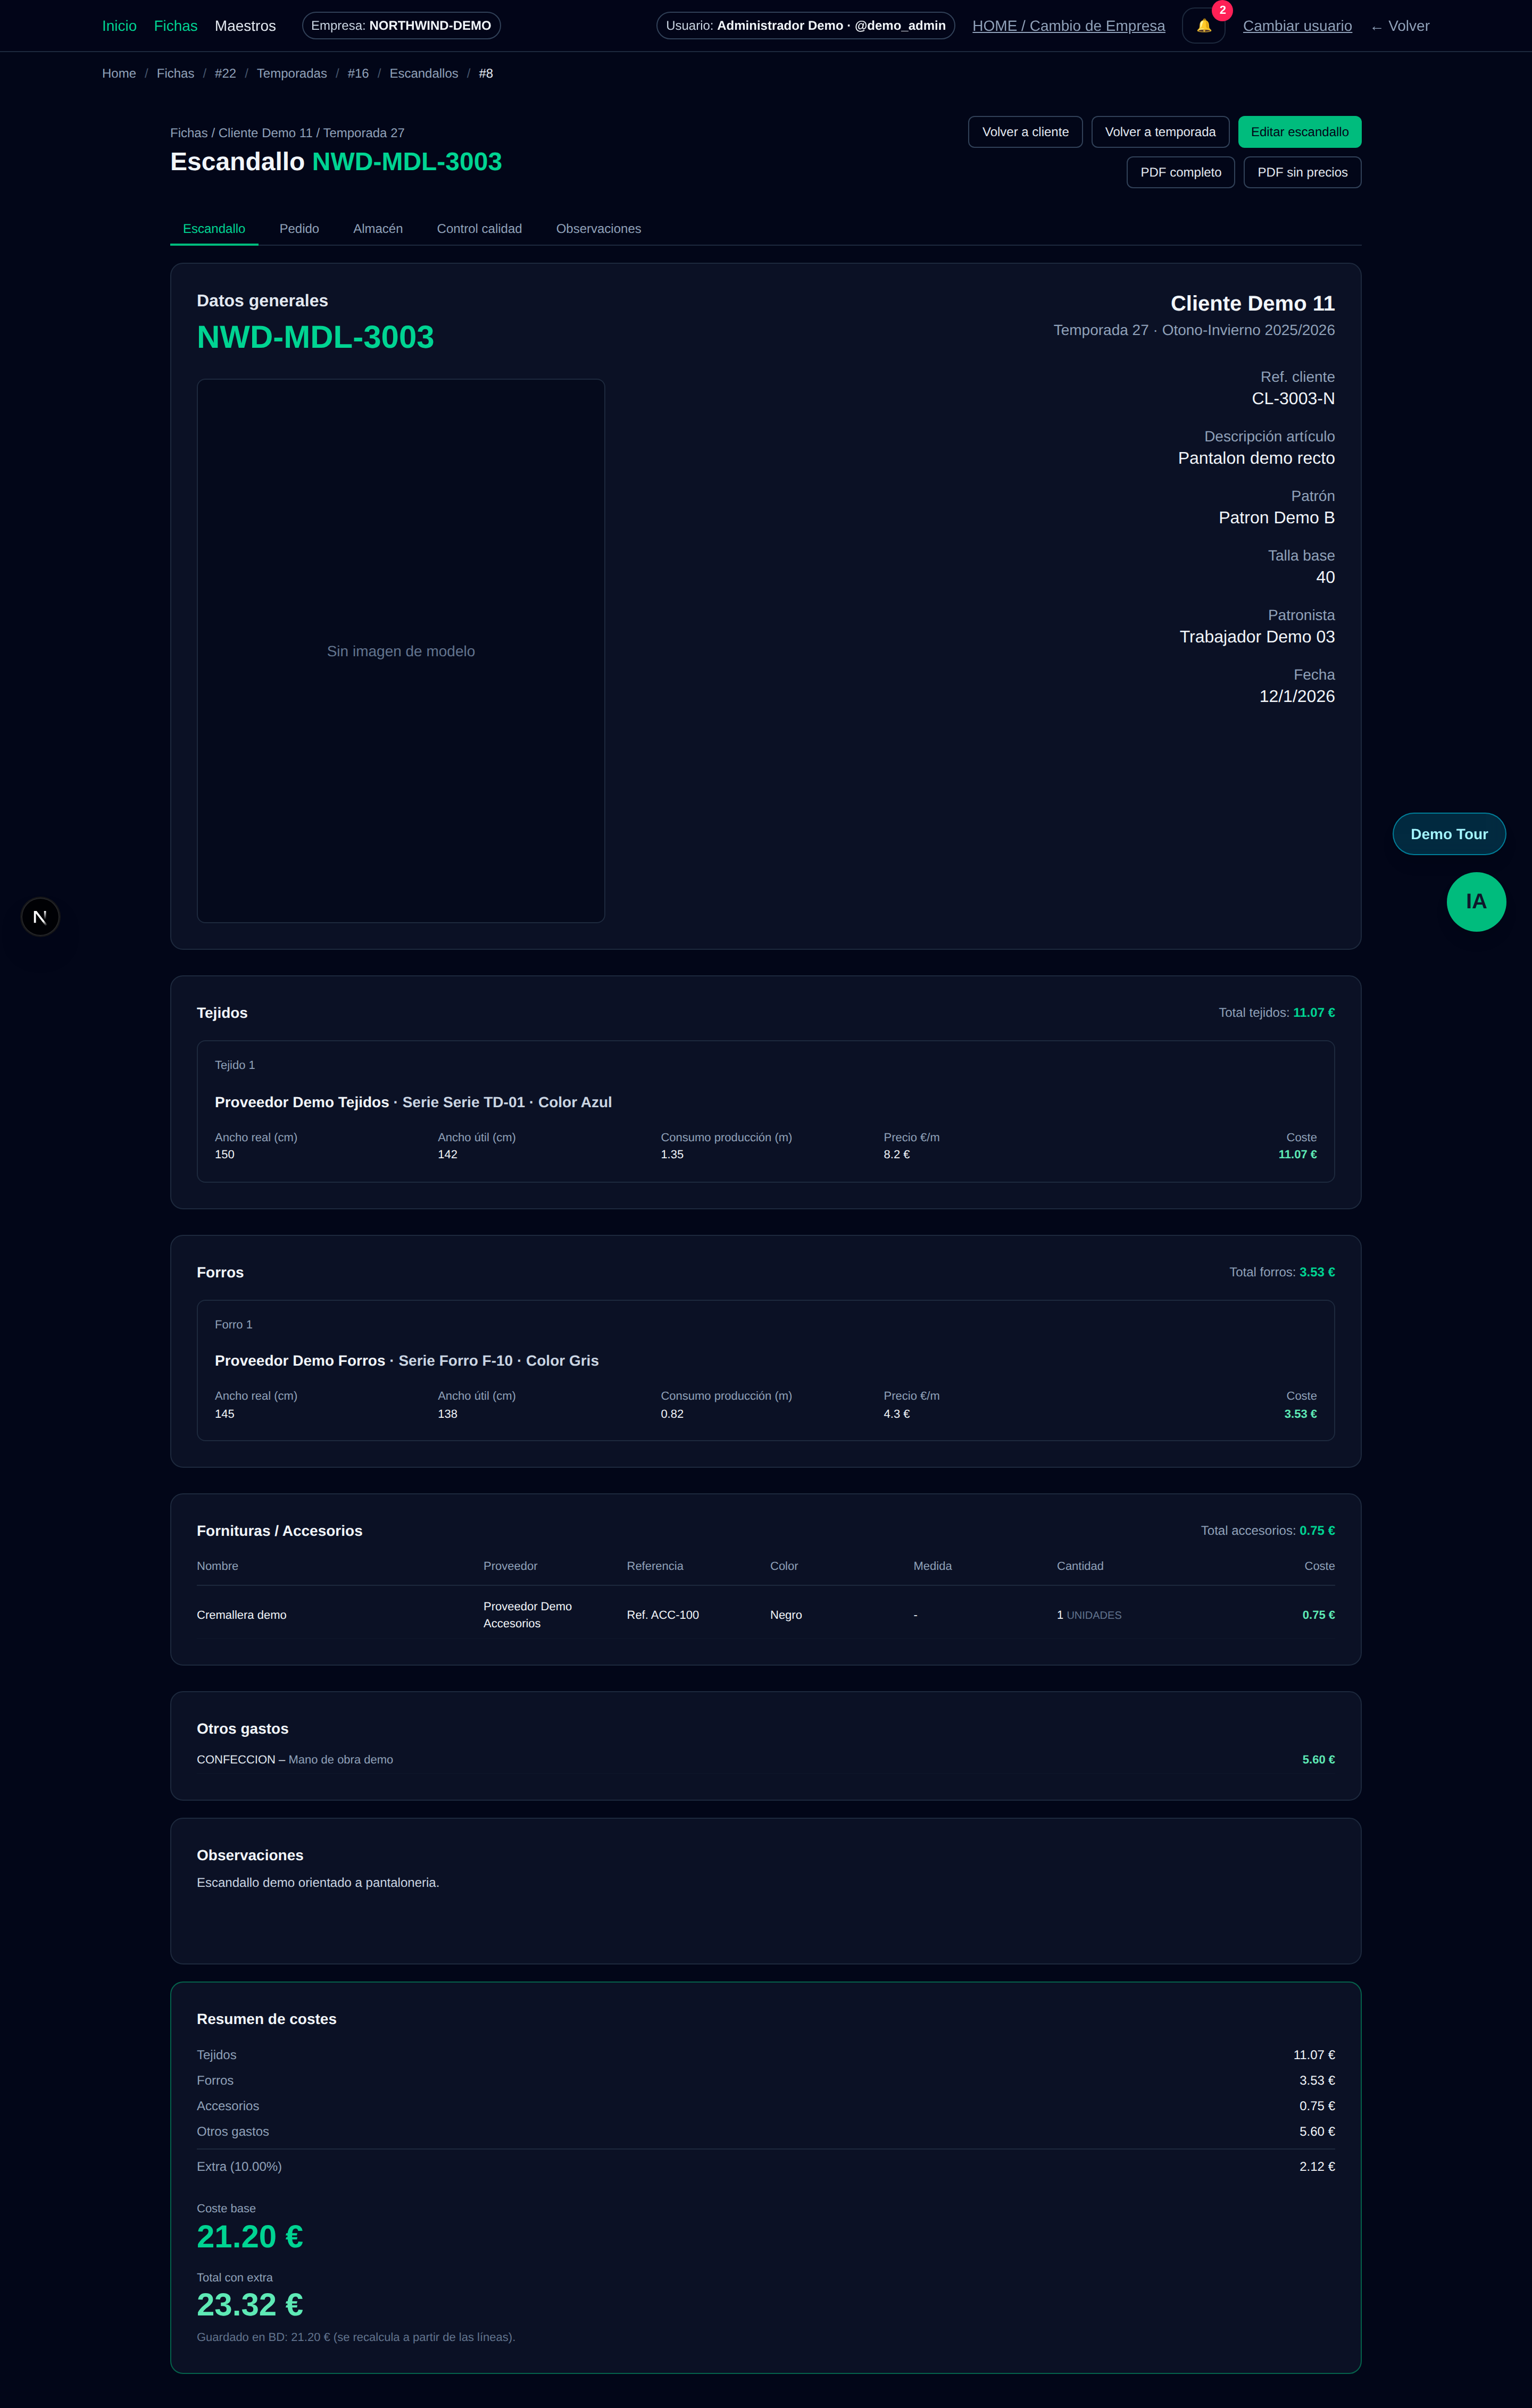Export PDF sin precios

[x=1301, y=172]
